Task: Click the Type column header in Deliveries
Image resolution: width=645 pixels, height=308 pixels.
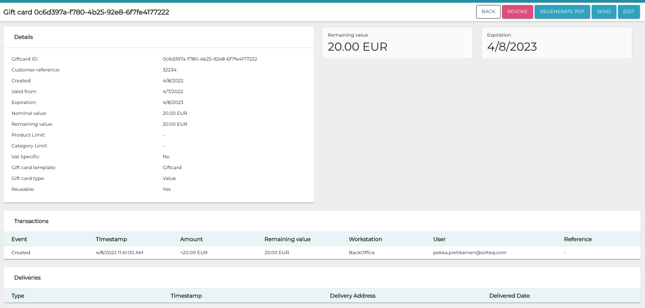Action: 18,296
